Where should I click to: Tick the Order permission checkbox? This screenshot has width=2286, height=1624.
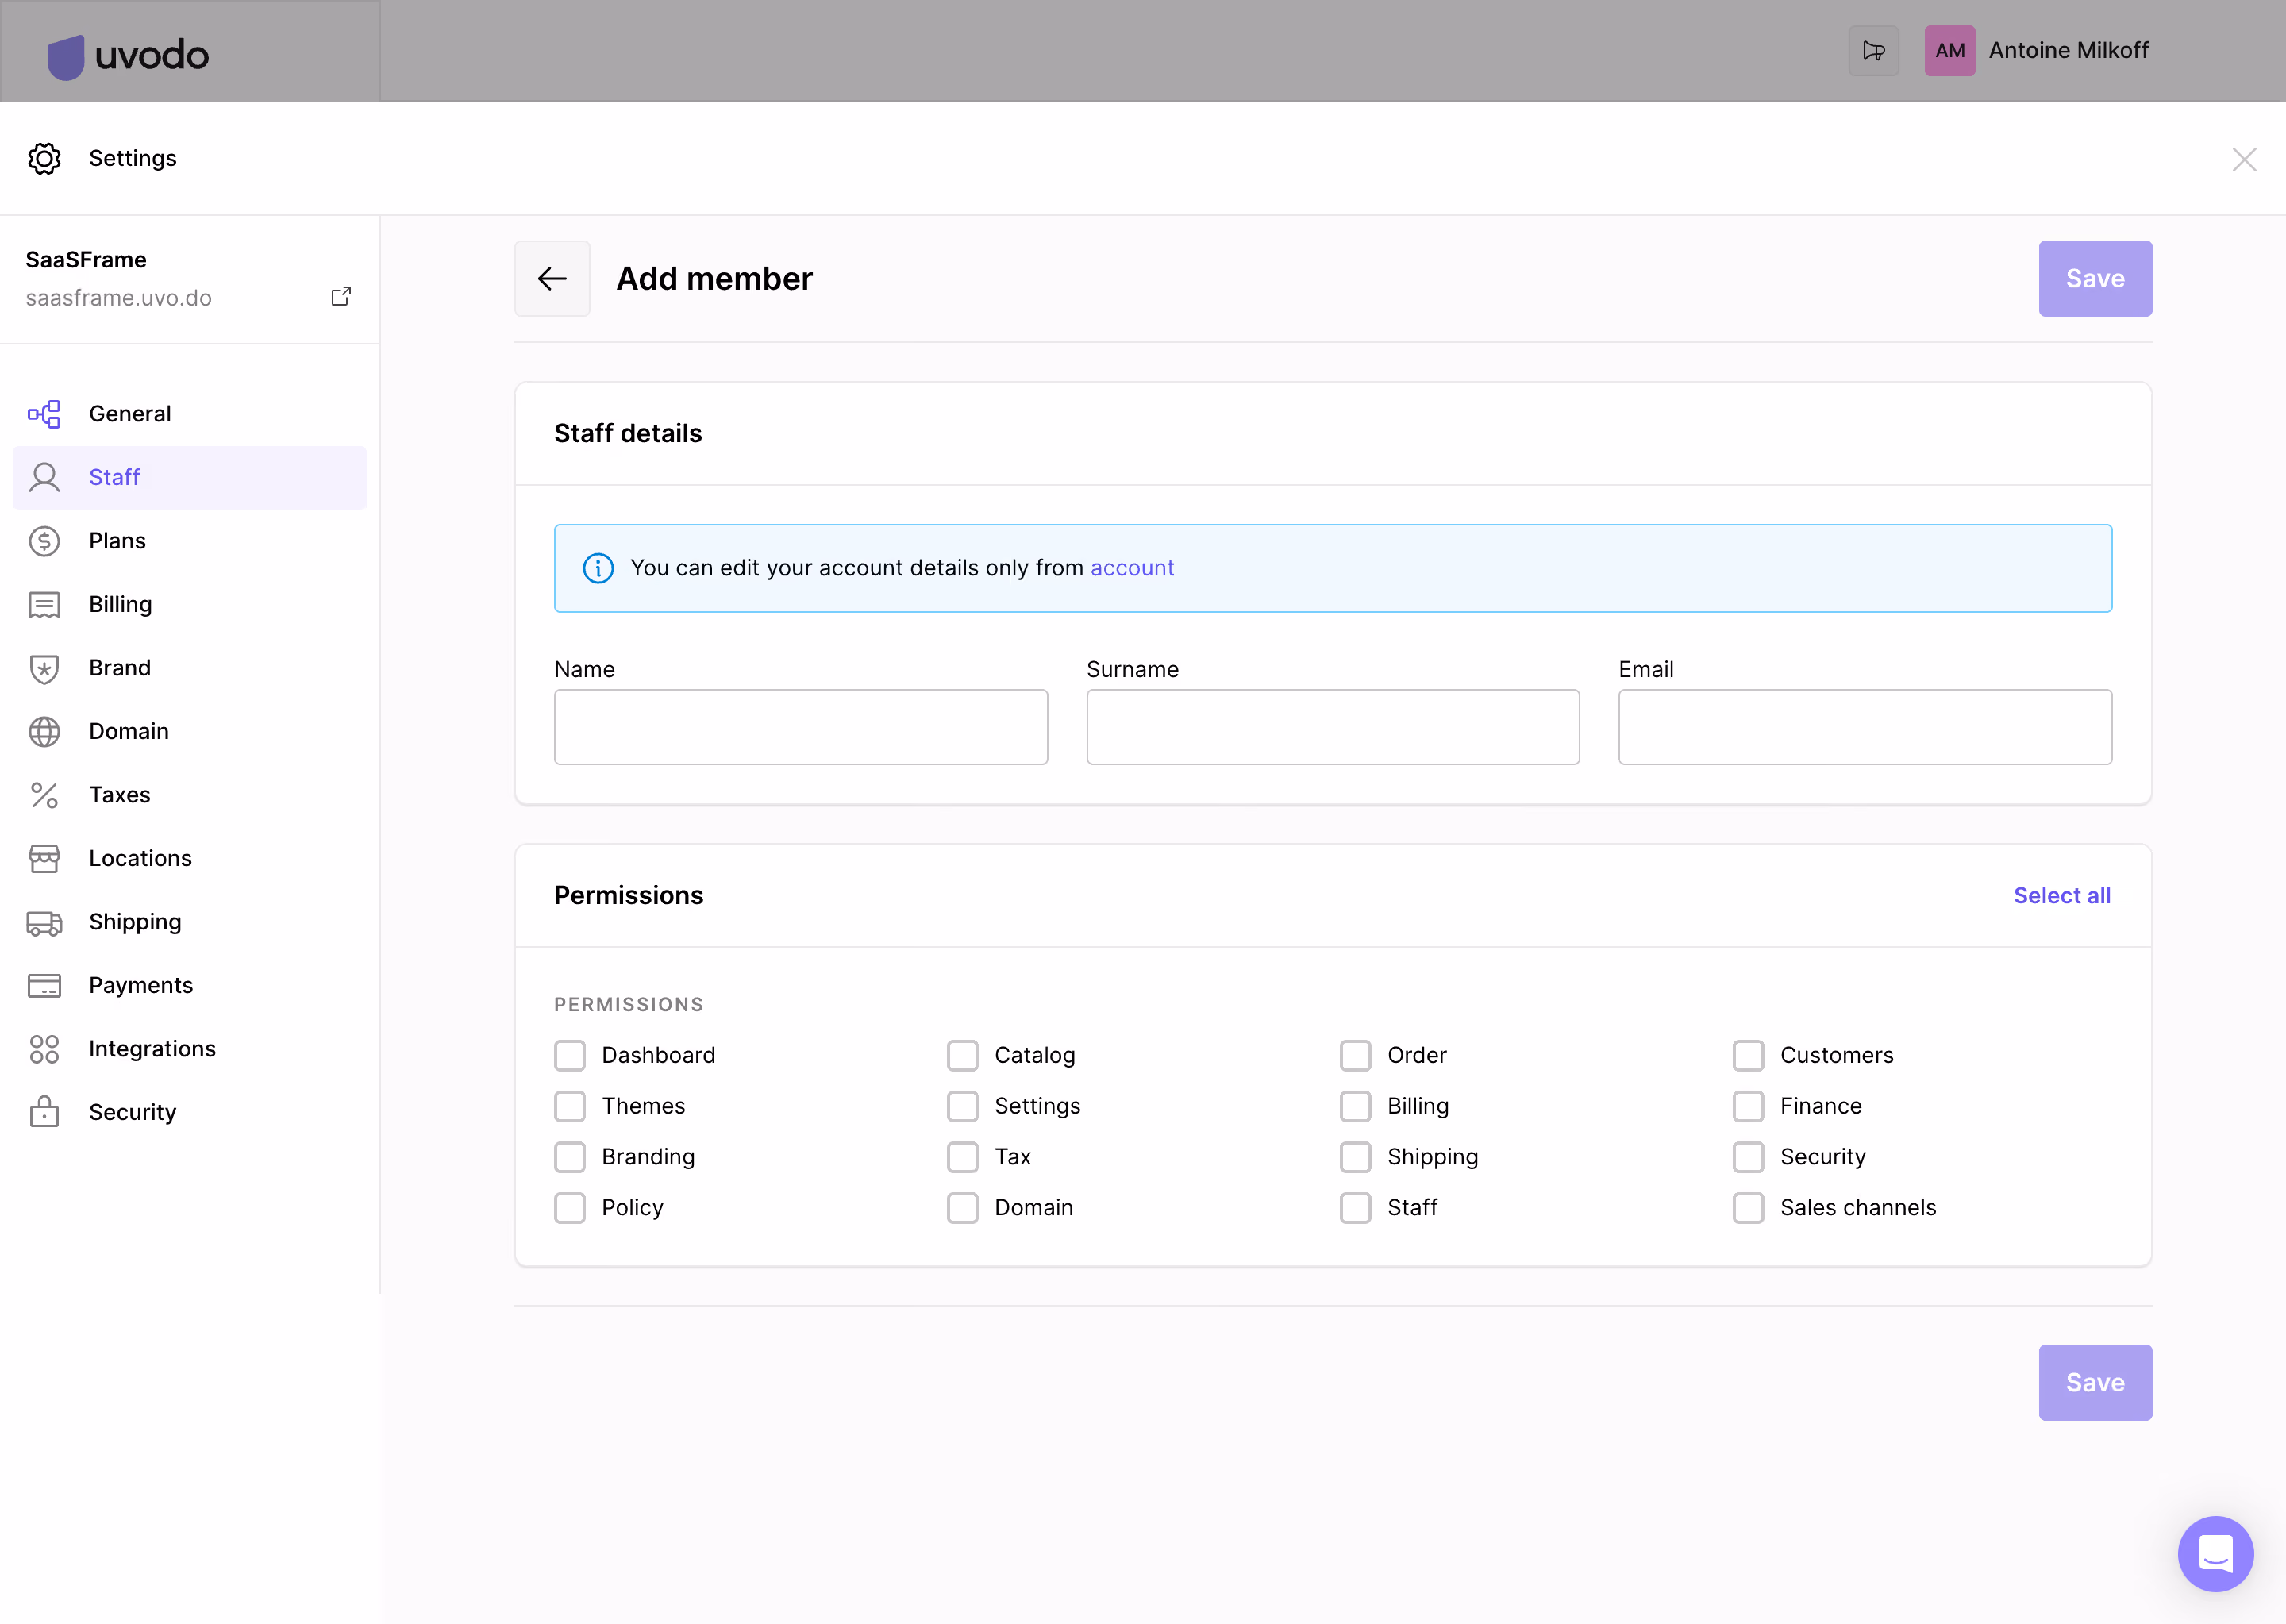[1356, 1055]
